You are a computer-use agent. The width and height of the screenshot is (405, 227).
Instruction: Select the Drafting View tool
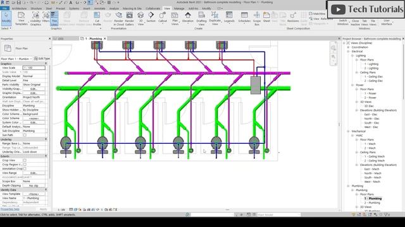(201, 18)
